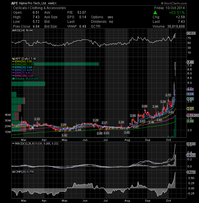This screenshot has width=199, height=203.
Task: Click the 3.72 price peak label
Action: coord(168,95)
